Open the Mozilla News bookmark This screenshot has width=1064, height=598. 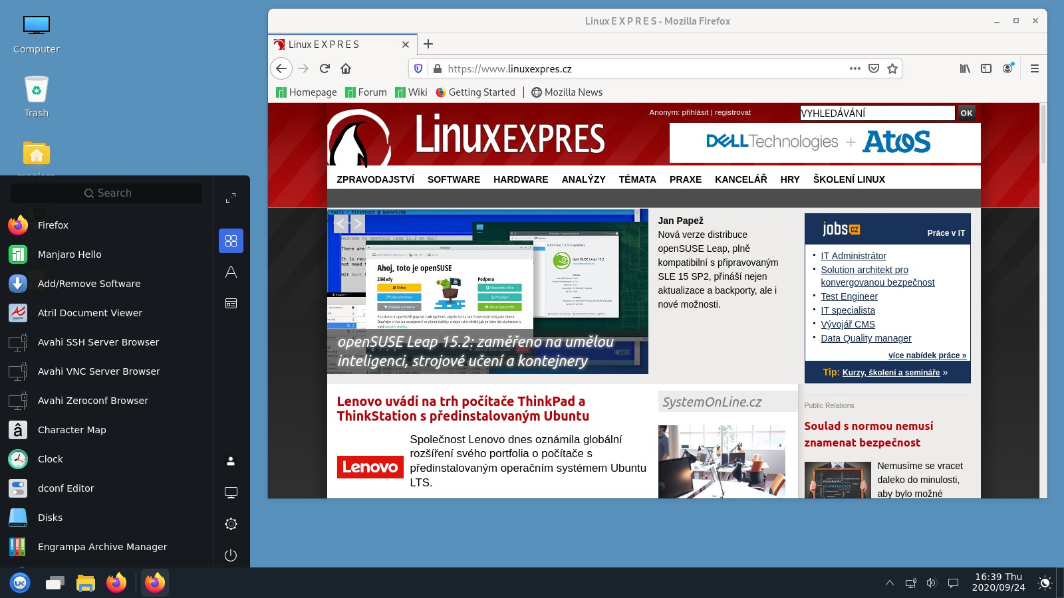click(567, 92)
